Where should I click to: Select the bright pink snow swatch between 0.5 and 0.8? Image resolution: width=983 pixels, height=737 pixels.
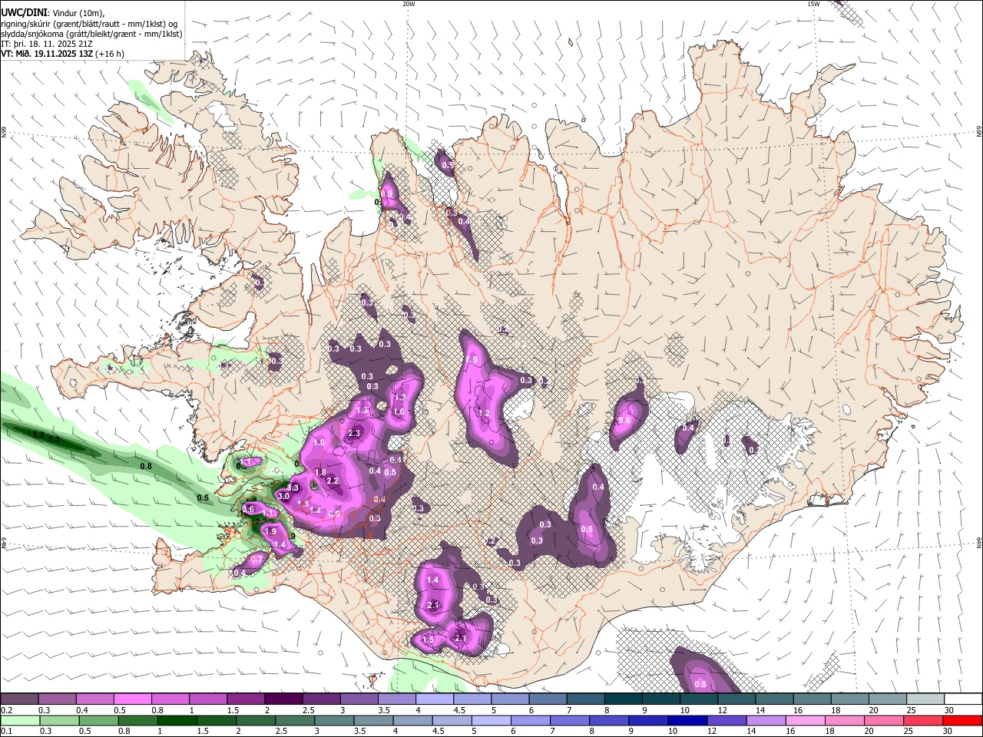(x=132, y=699)
